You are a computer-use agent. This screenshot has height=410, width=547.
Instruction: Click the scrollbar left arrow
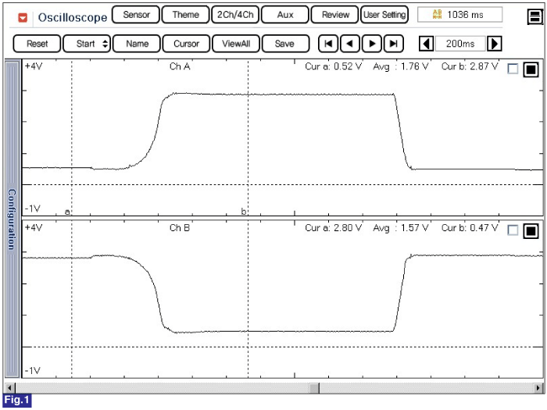coord(10,387)
